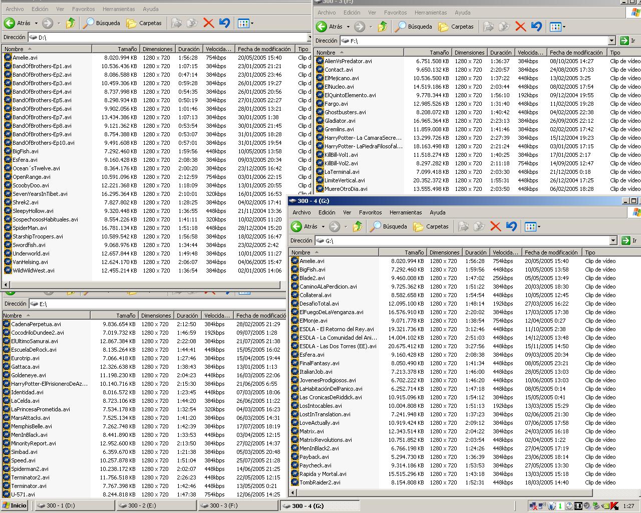Select MinorityReport.avi file
The image size is (641, 513).
point(33,443)
